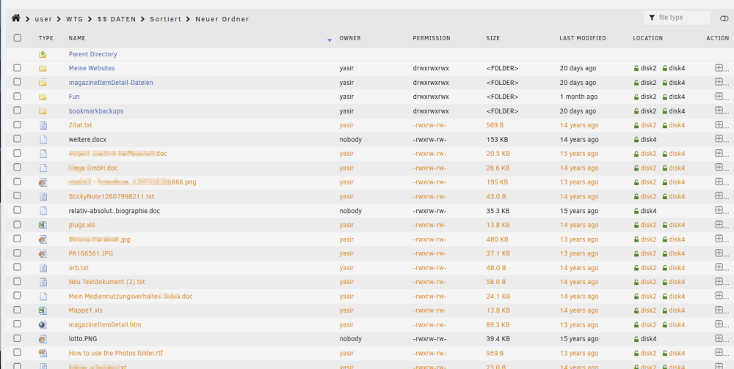Click rich text icon of Photos folder.rtf
Screen dimensions: 734x369
pos(43,353)
